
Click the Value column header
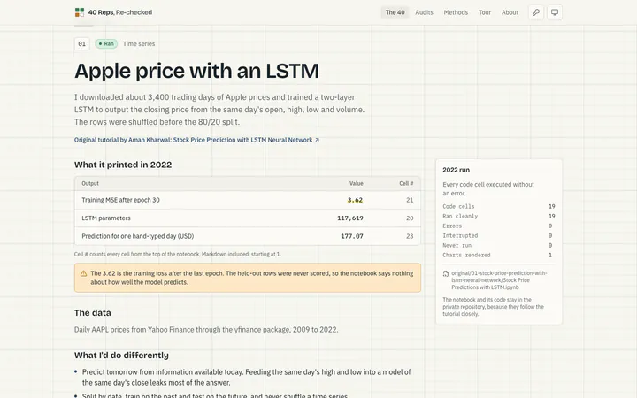click(x=357, y=184)
